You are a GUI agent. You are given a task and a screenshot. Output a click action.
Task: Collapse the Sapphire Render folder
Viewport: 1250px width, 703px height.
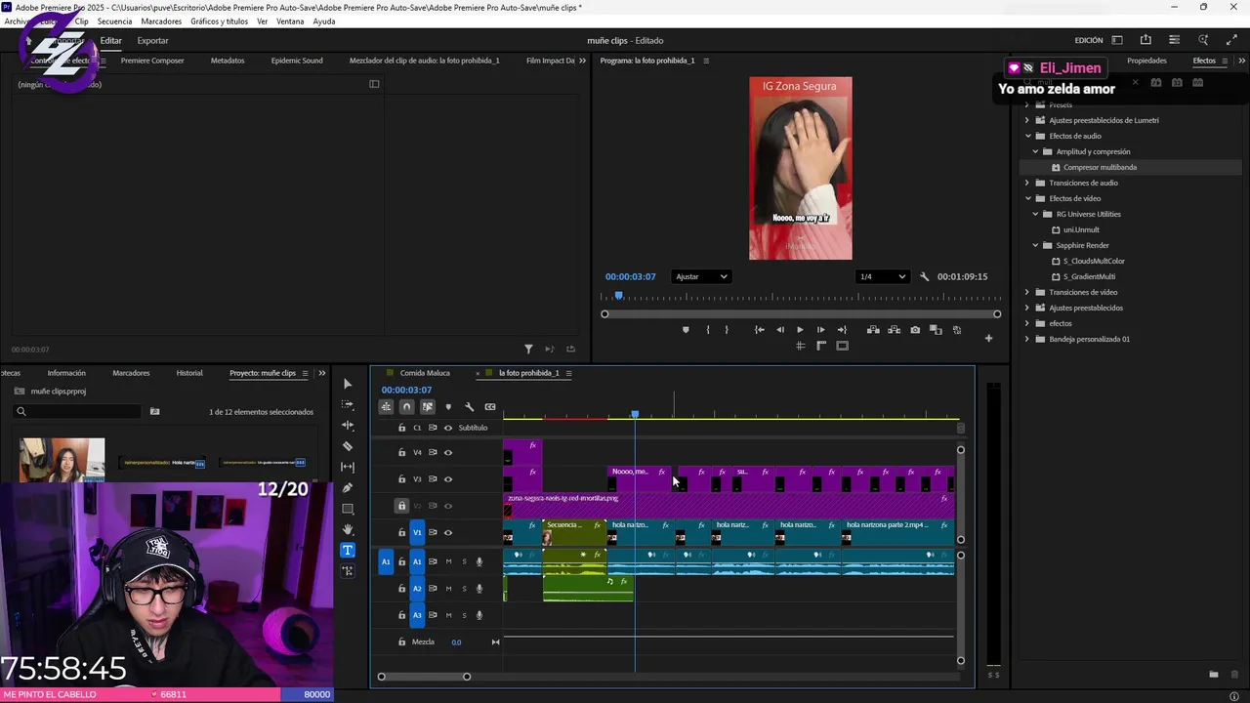[x=1036, y=245]
